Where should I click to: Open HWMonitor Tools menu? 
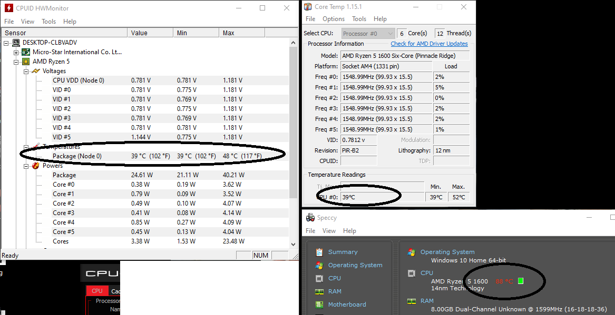pyautogui.click(x=48, y=22)
